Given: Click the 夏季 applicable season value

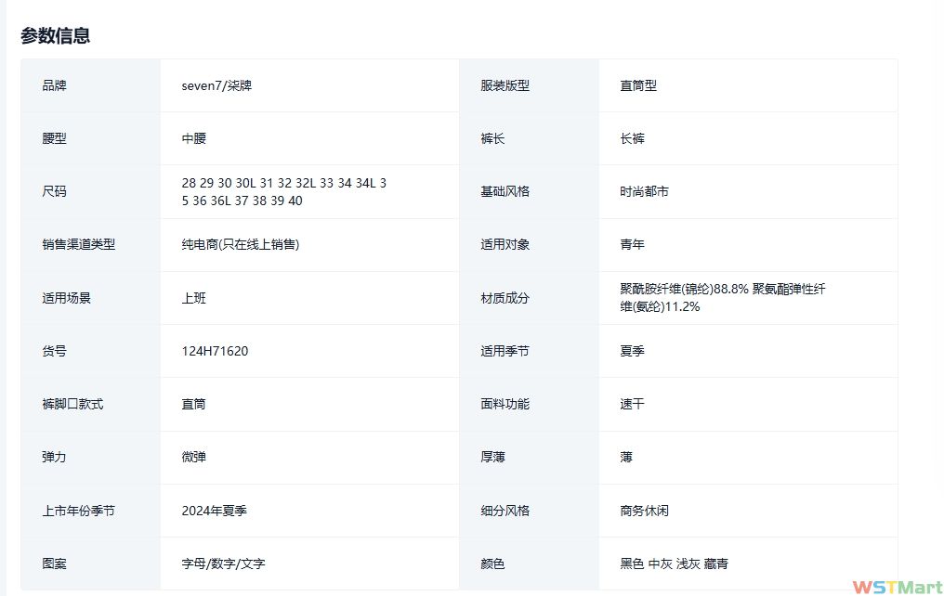Looking at the screenshot, I should click(x=633, y=351).
